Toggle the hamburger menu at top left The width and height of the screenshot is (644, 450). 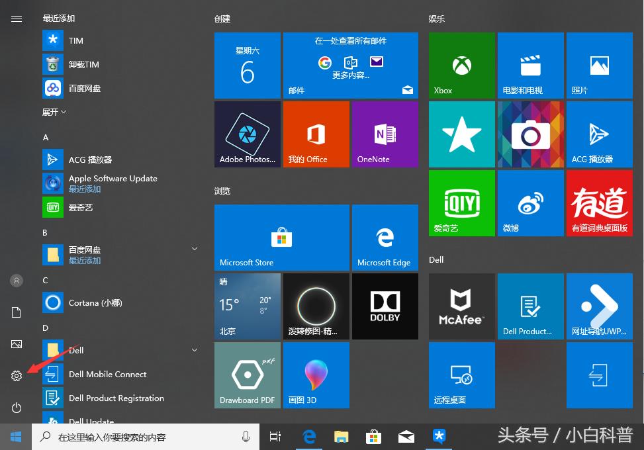[17, 19]
